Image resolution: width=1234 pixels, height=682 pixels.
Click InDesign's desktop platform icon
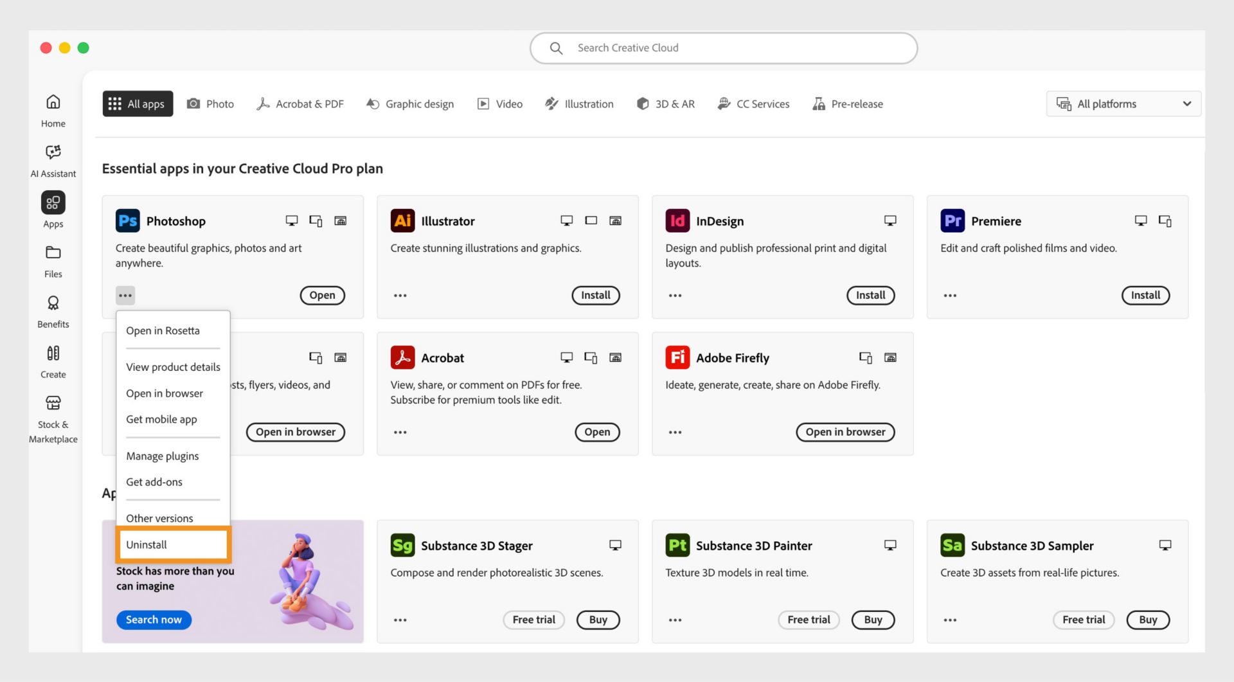coord(890,220)
